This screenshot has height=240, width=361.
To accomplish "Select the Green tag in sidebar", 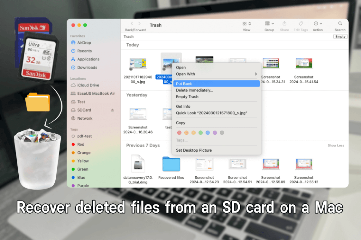I will (x=82, y=169).
